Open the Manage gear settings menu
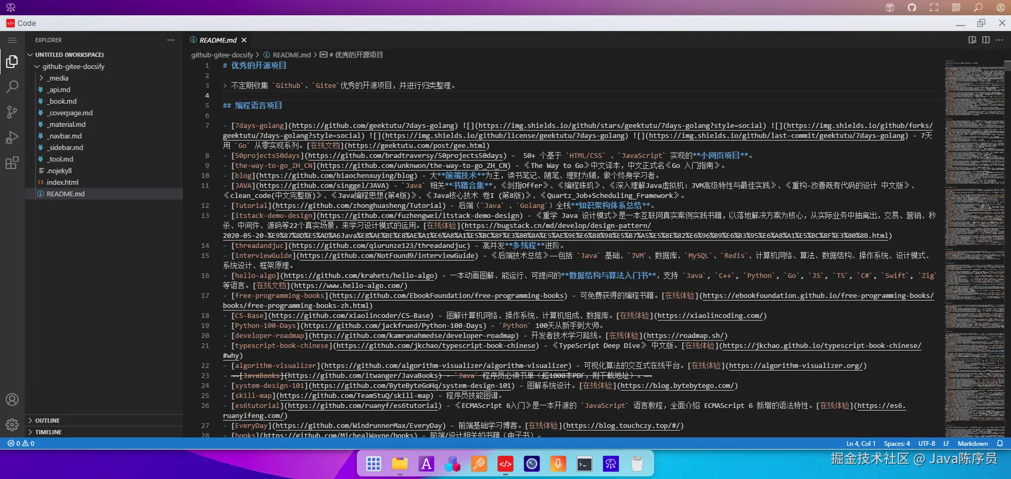 (12, 424)
